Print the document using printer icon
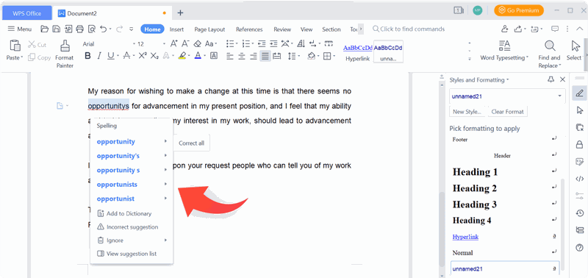Screen dimensions: 588x278 [x=79, y=29]
